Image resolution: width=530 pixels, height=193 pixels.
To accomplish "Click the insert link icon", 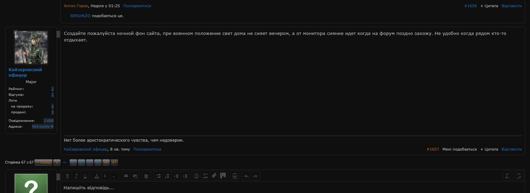I will 126,176.
